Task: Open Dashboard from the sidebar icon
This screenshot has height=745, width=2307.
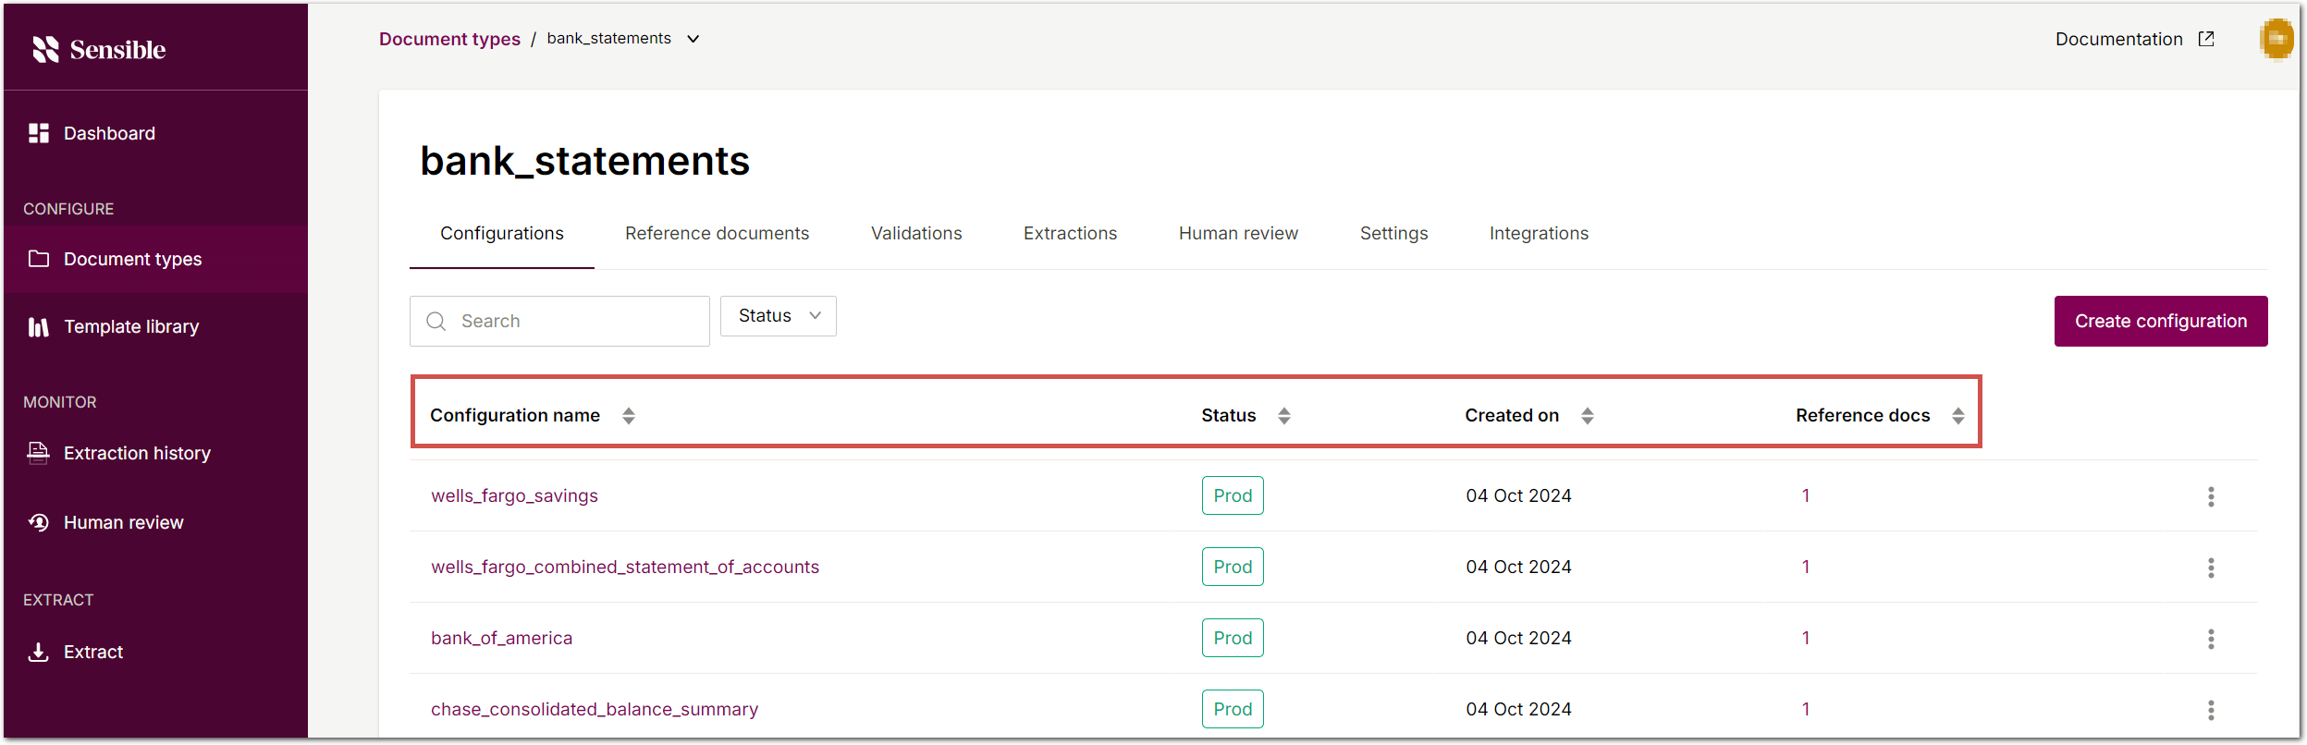Action: pos(39,133)
